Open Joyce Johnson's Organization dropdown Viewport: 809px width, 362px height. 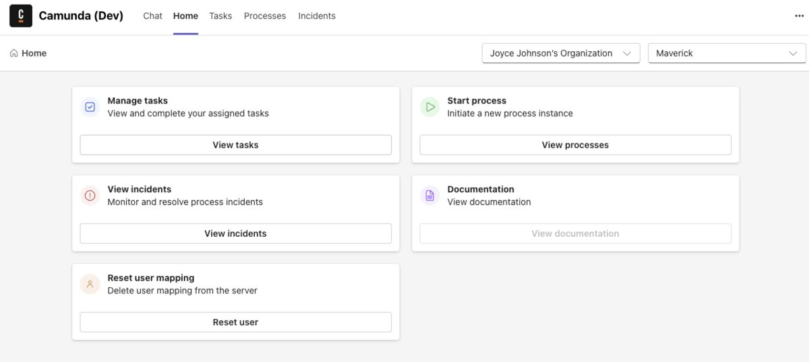coord(561,53)
